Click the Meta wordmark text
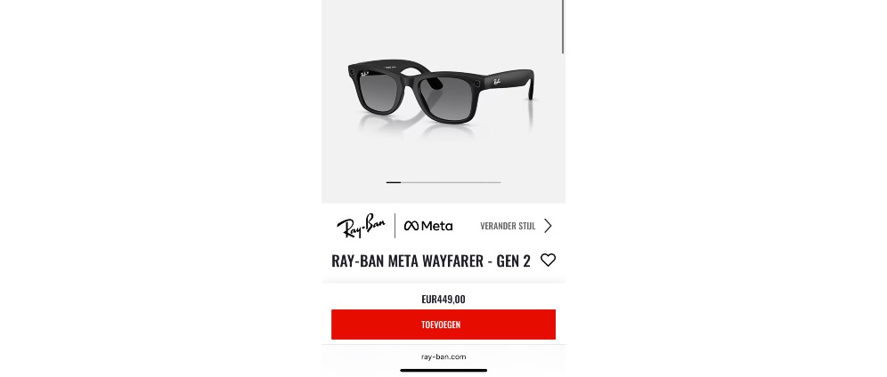This screenshot has width=887, height=377. coord(436,226)
